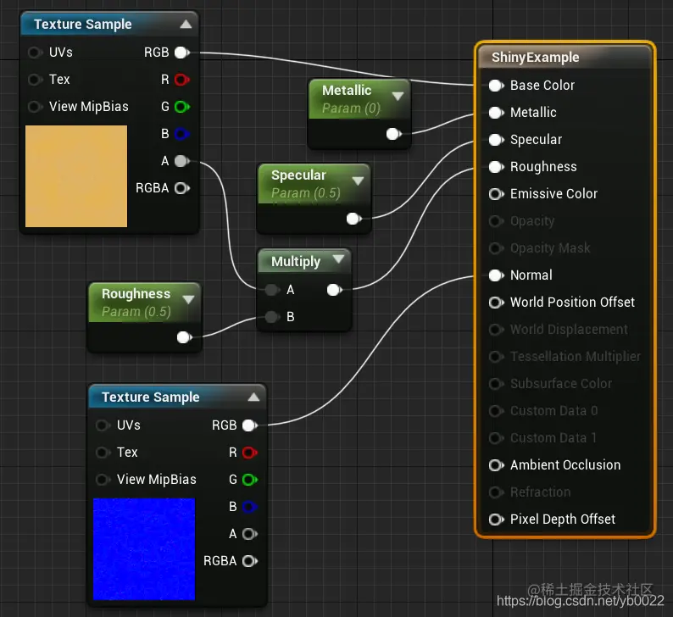
Task: Click UVs input pin of top Texture Sample
Action: [x=35, y=53]
